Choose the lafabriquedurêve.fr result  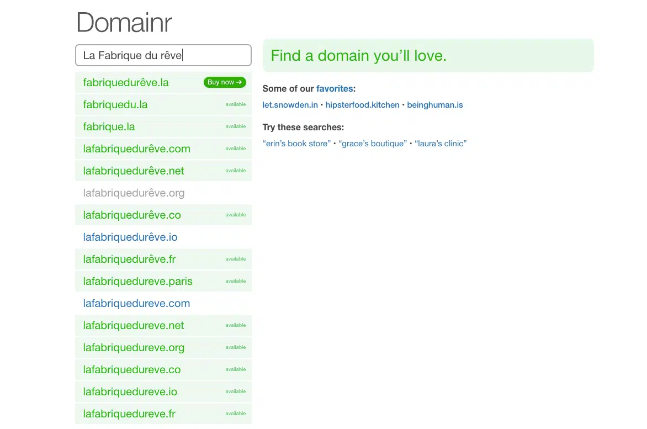click(129, 259)
